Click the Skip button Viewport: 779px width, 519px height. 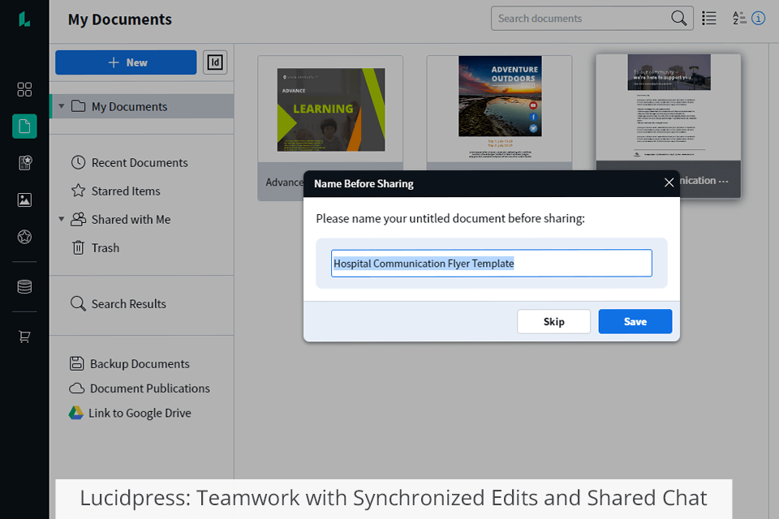[554, 322]
